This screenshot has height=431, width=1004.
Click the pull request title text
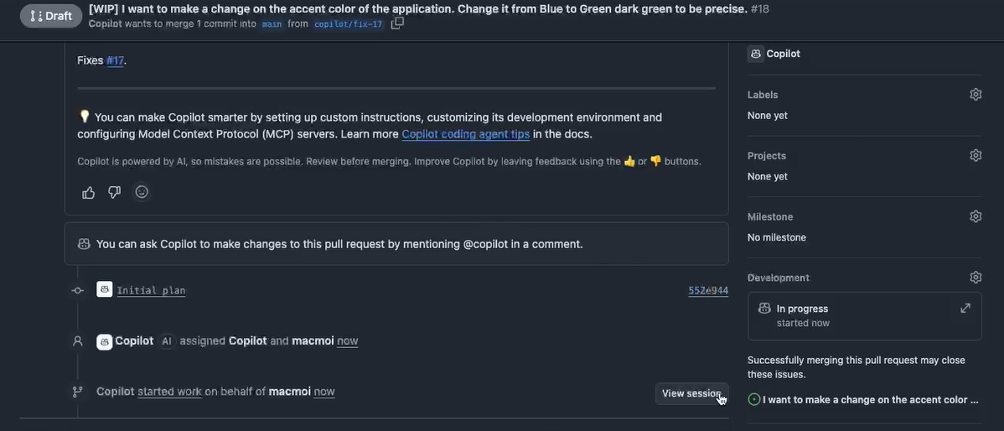click(417, 9)
